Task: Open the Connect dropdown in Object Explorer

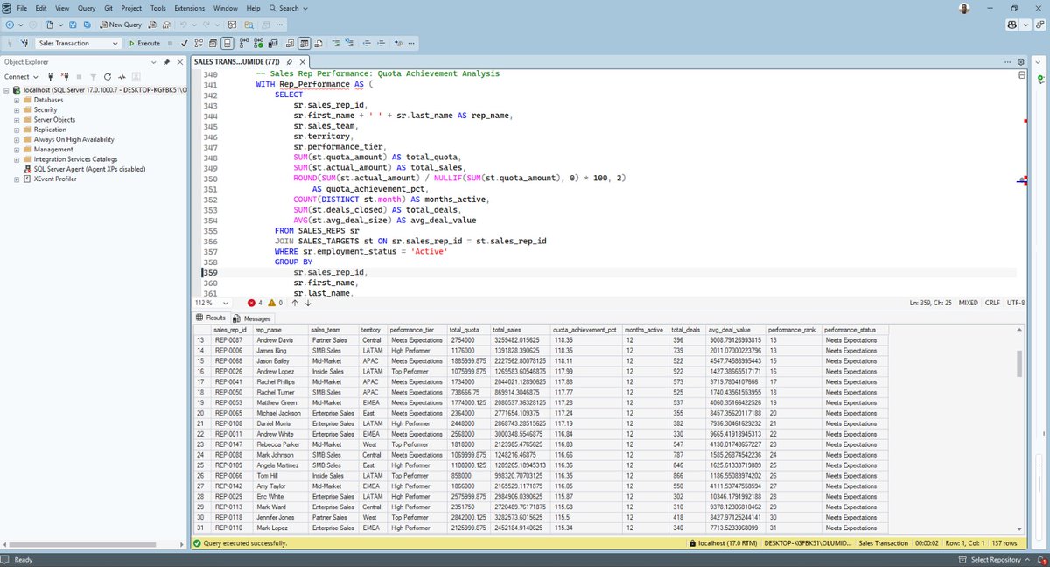Action: (21, 77)
